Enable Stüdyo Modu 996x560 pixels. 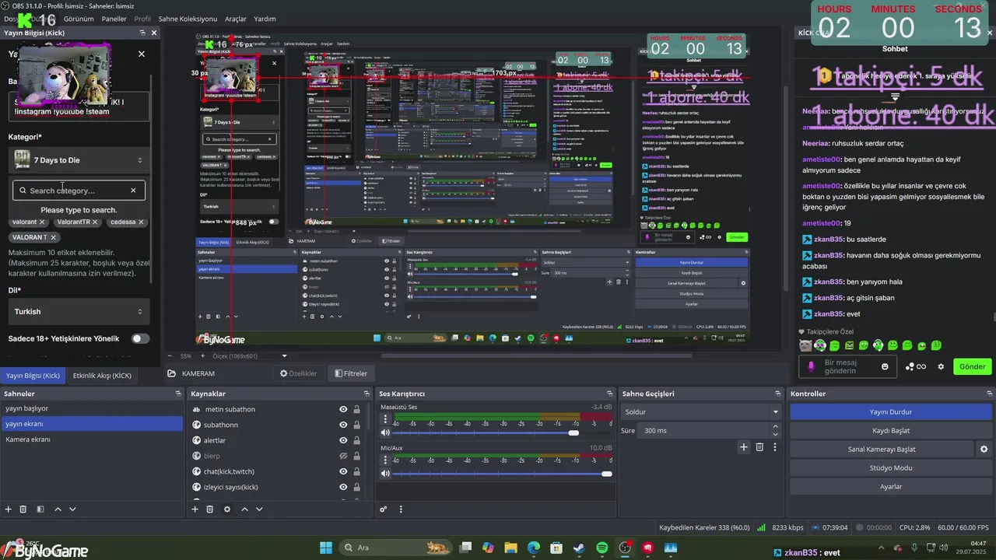pyautogui.click(x=891, y=468)
